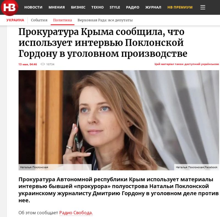The image size is (220, 217).
Task: Click the eye views counter icon
Action: pos(43,64)
